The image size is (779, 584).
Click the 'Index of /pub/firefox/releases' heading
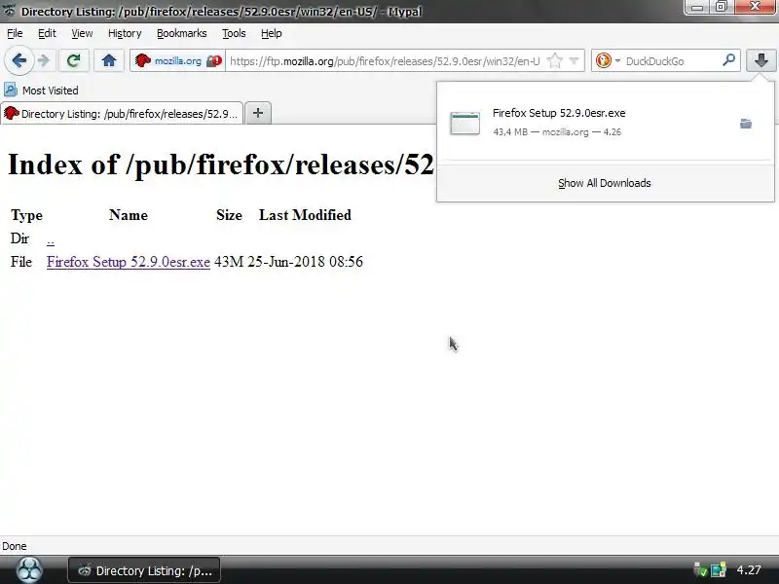pos(221,164)
